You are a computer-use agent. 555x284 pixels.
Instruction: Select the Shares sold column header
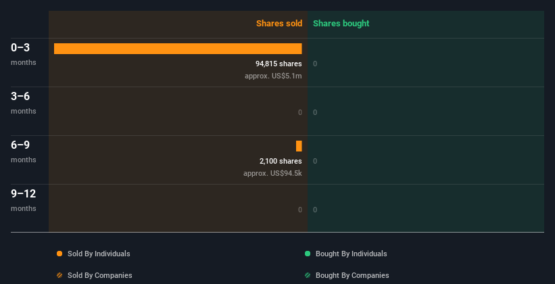coord(279,24)
